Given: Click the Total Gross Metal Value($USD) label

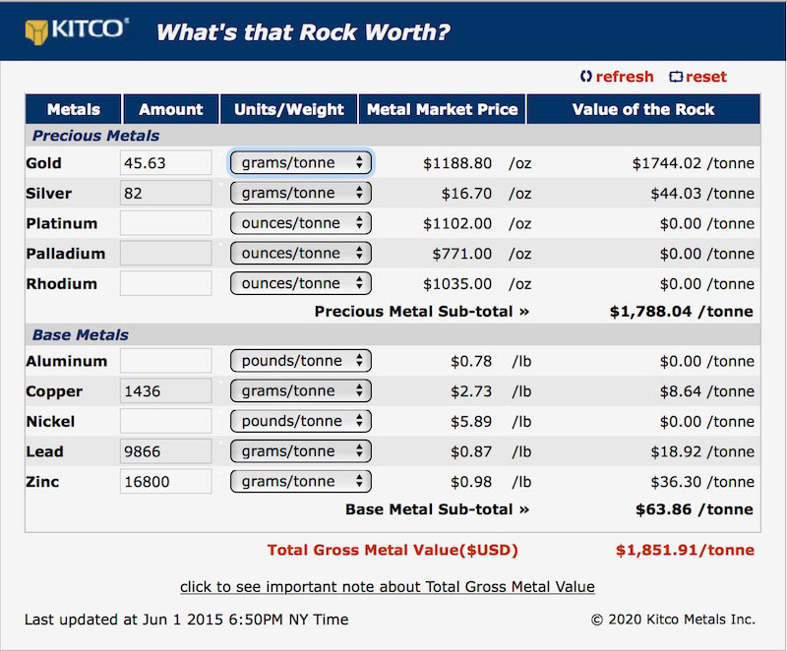Looking at the screenshot, I should (x=393, y=550).
